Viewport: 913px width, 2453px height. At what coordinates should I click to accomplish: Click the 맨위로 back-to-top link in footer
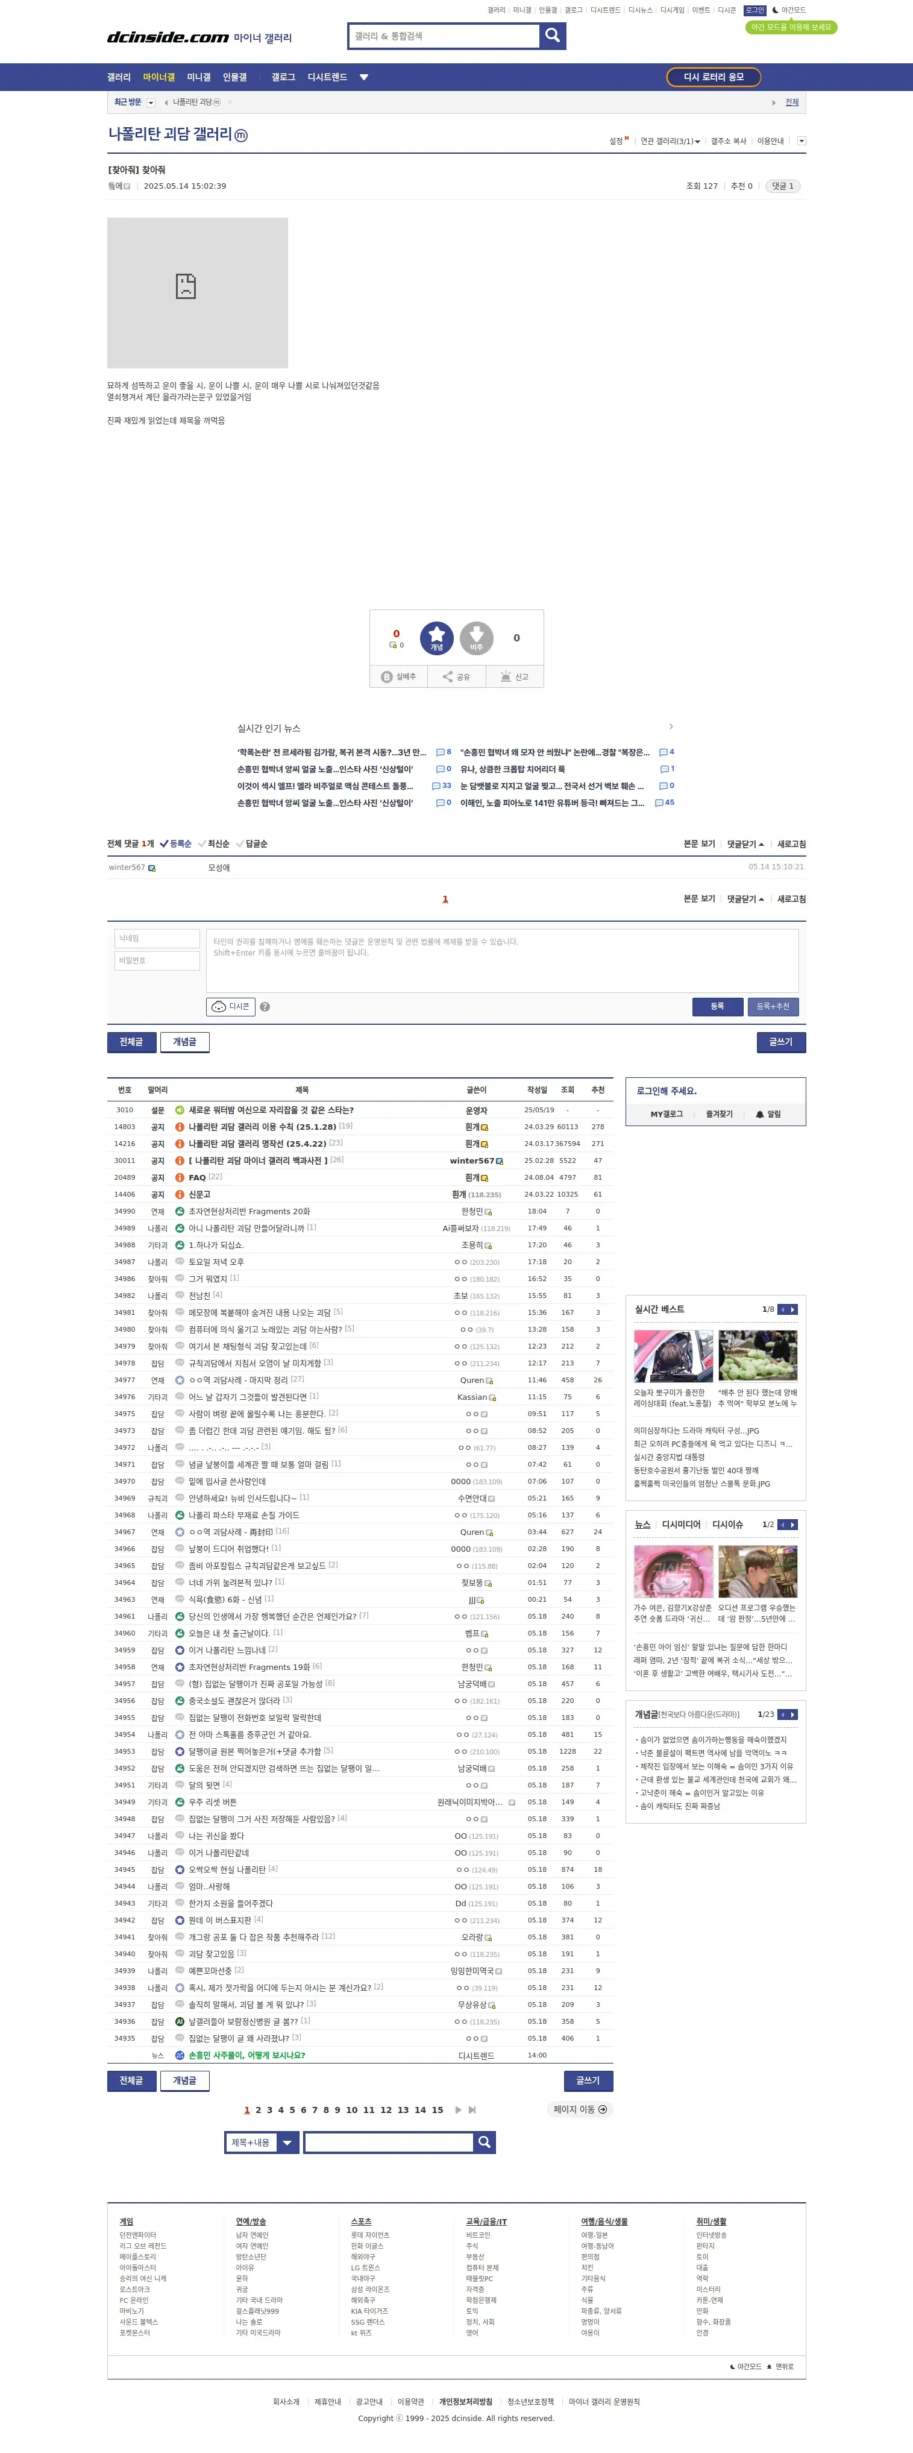pos(780,2366)
